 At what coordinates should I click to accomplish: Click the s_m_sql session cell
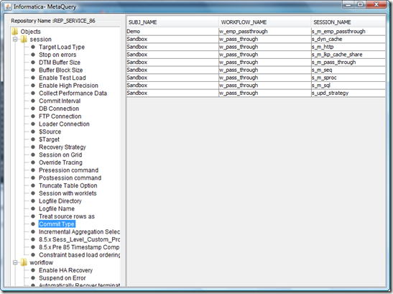point(348,86)
